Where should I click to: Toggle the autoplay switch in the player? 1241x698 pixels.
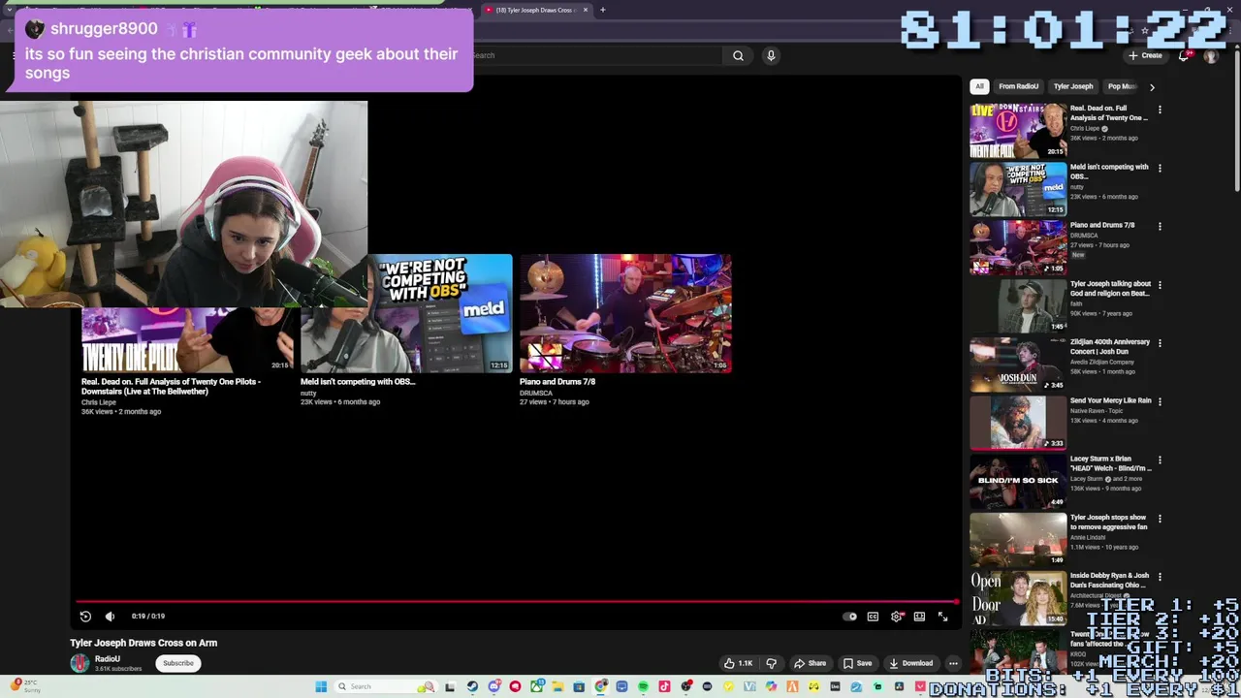(x=850, y=617)
